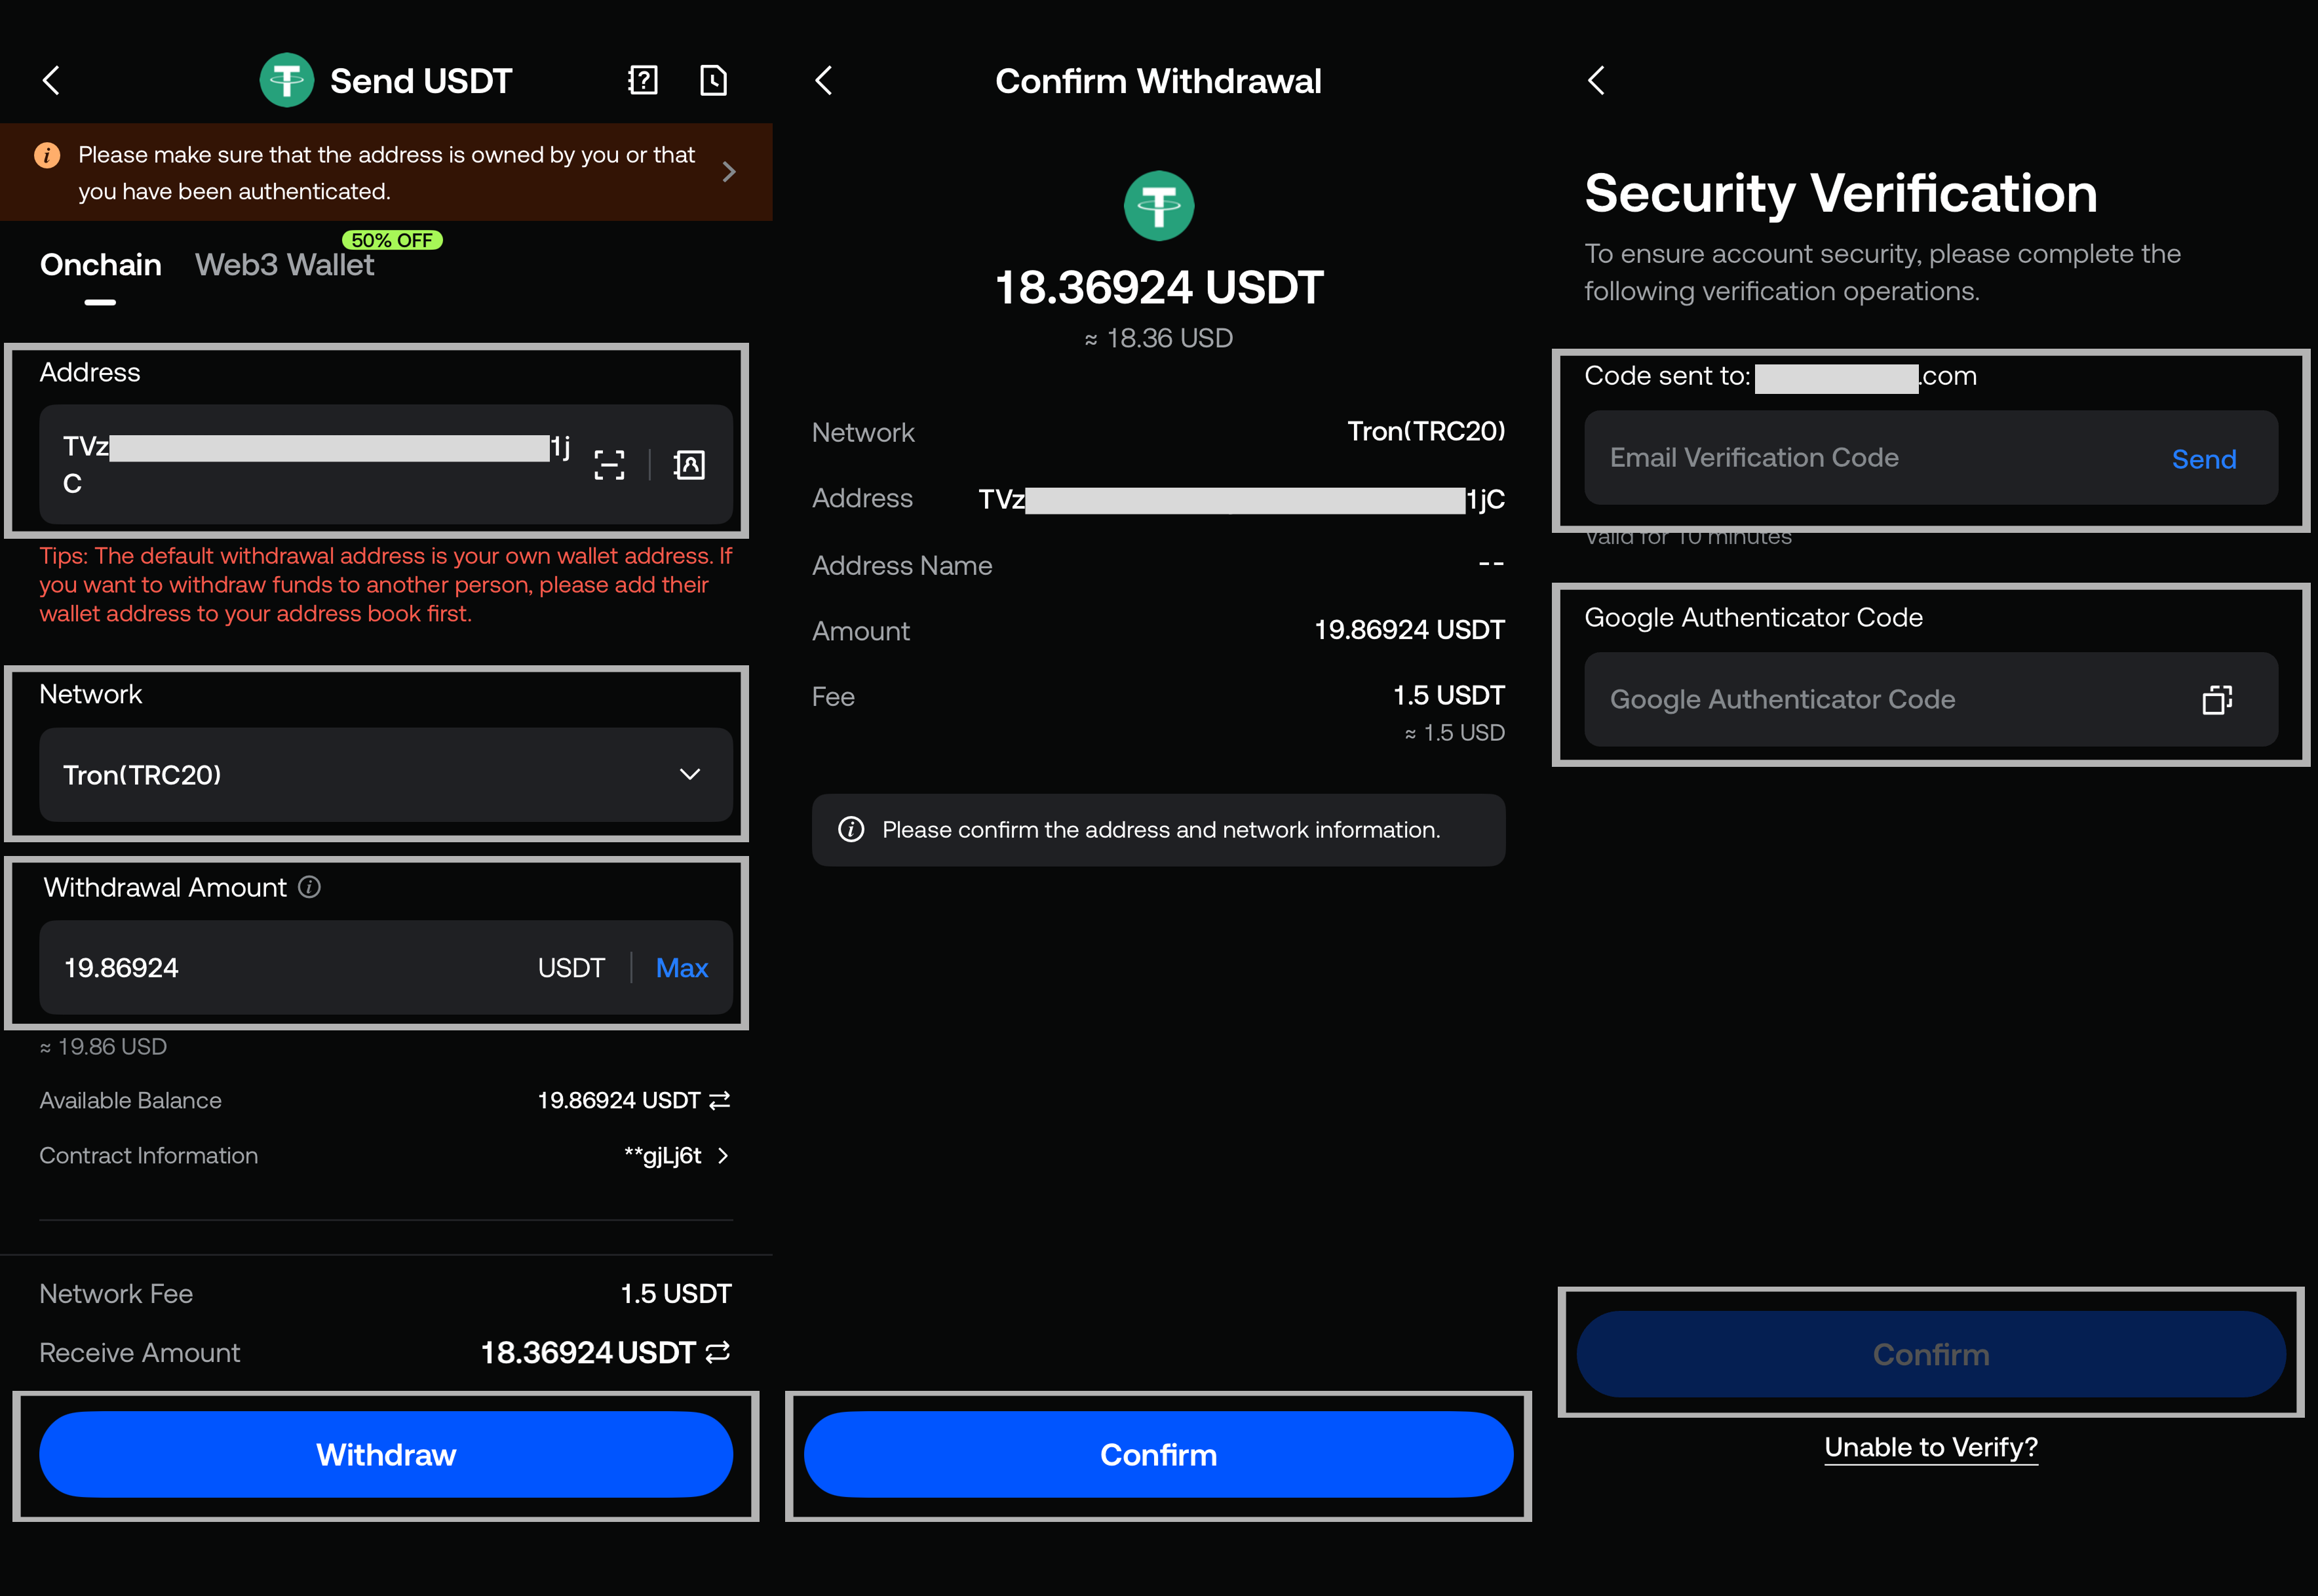Click the Google Authenticator Code field

pyautogui.click(x=1931, y=700)
